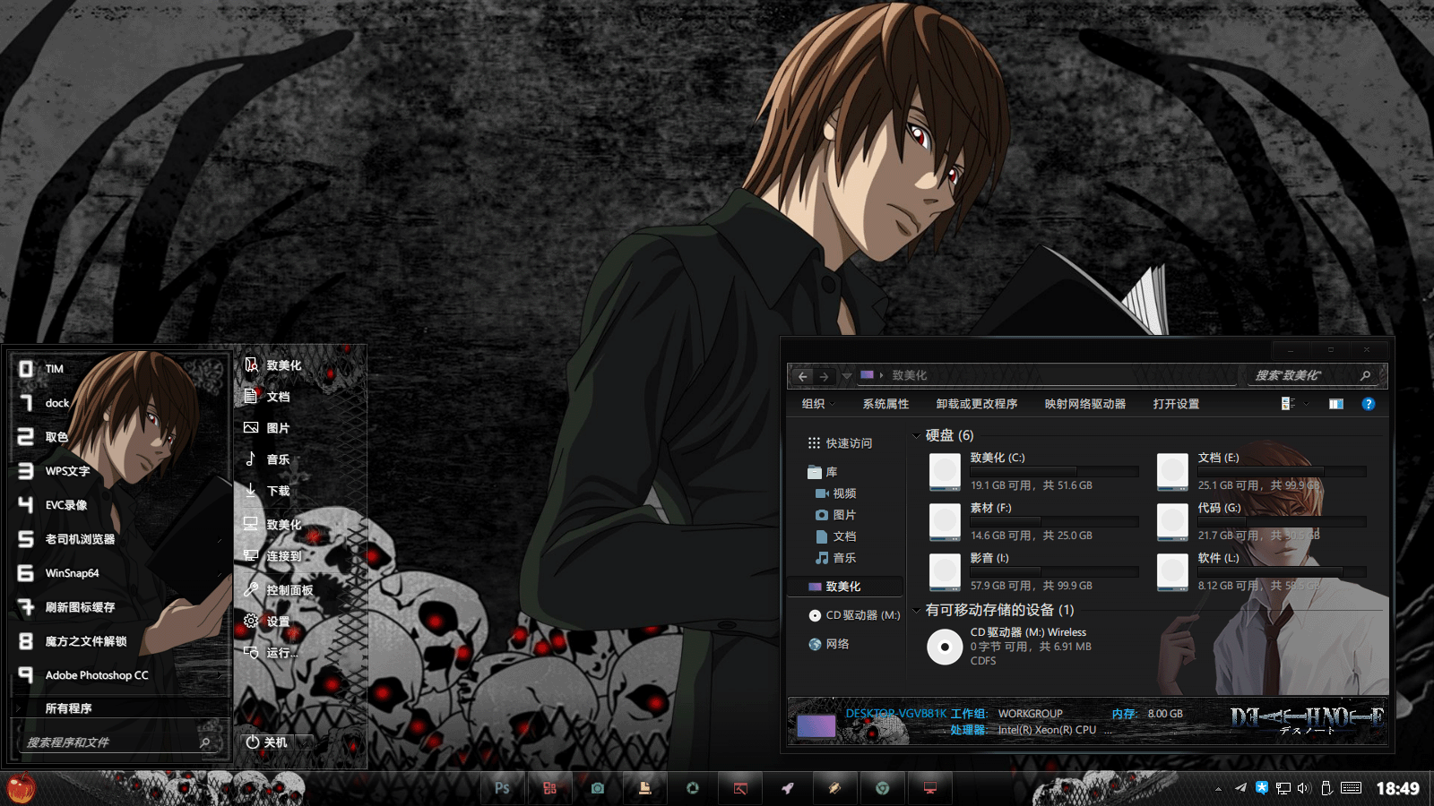Launch 老司机浏览器 from start menu

[118, 539]
